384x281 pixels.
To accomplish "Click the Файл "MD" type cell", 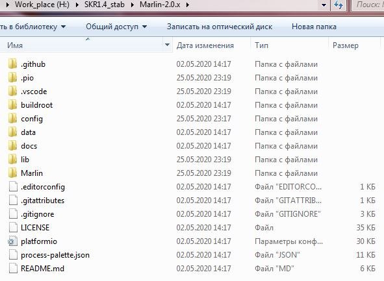I will (x=274, y=269).
